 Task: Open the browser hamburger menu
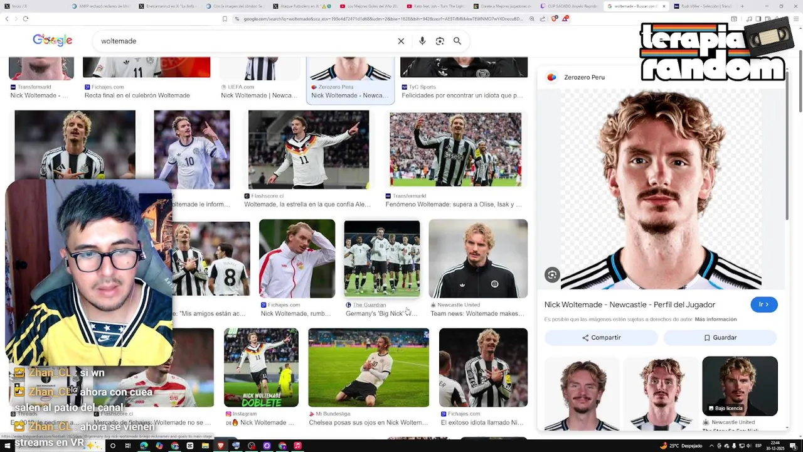point(795,19)
